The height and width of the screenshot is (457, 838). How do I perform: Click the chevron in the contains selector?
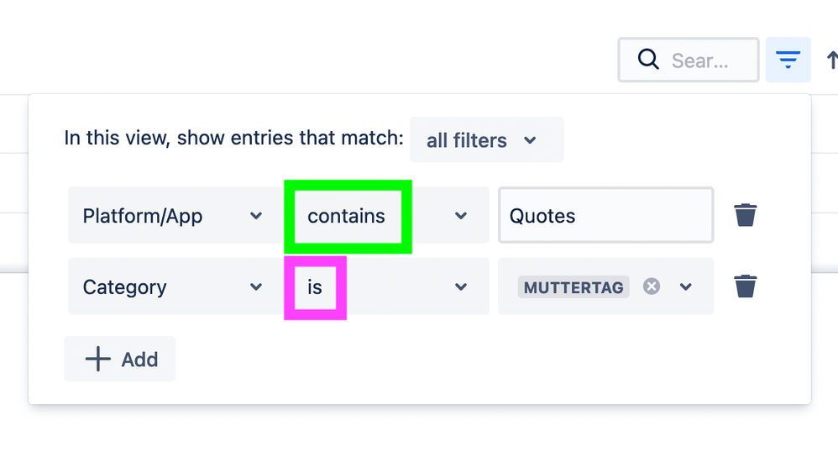(x=461, y=216)
